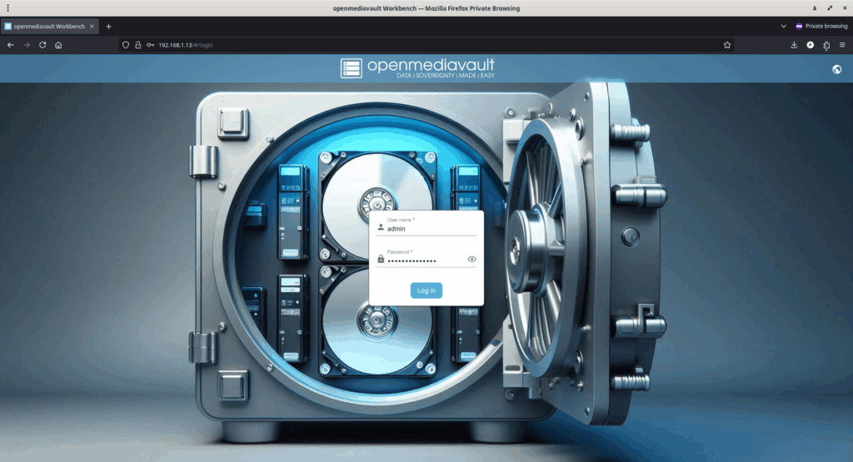The height and width of the screenshot is (462, 853).
Task: Open tracking protection shield icon
Action: pyautogui.click(x=126, y=45)
